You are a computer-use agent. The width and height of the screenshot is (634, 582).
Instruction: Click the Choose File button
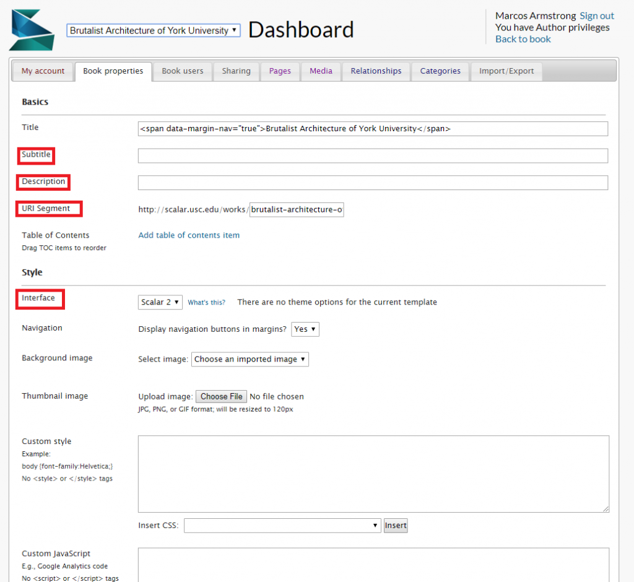[x=221, y=396]
